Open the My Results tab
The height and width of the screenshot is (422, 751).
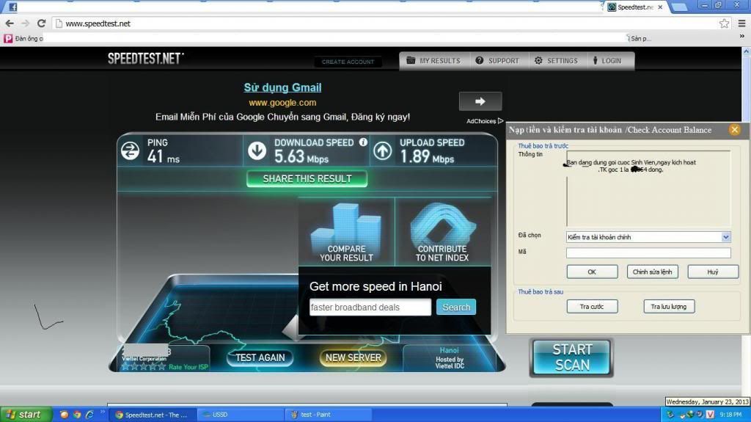tap(433, 61)
